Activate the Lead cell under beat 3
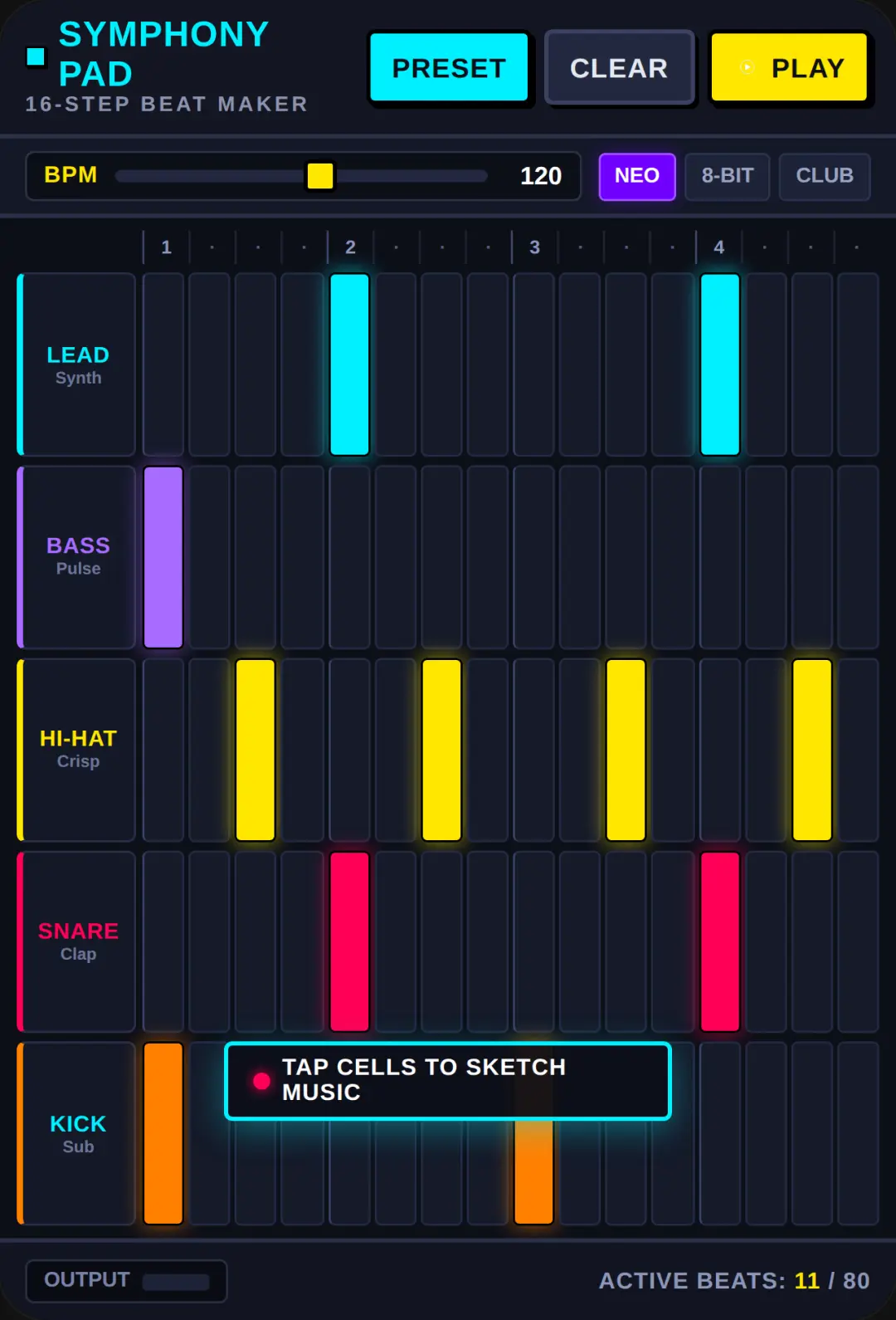This screenshot has height=1320, width=896. 534,364
